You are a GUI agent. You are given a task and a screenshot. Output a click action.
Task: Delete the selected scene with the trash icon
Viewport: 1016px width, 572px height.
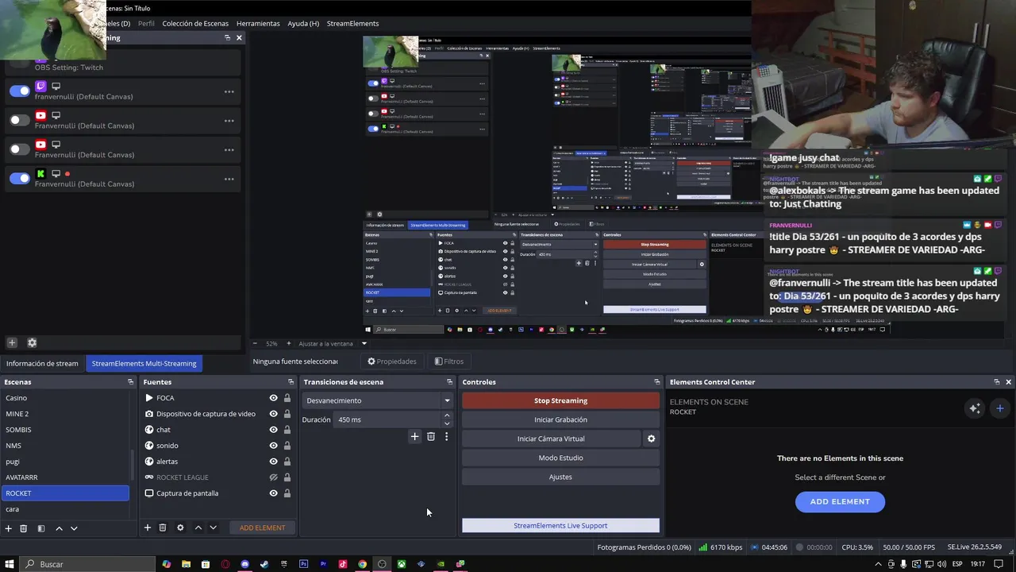24,528
